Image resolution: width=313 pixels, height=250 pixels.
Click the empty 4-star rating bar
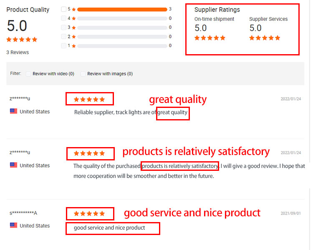(122, 18)
